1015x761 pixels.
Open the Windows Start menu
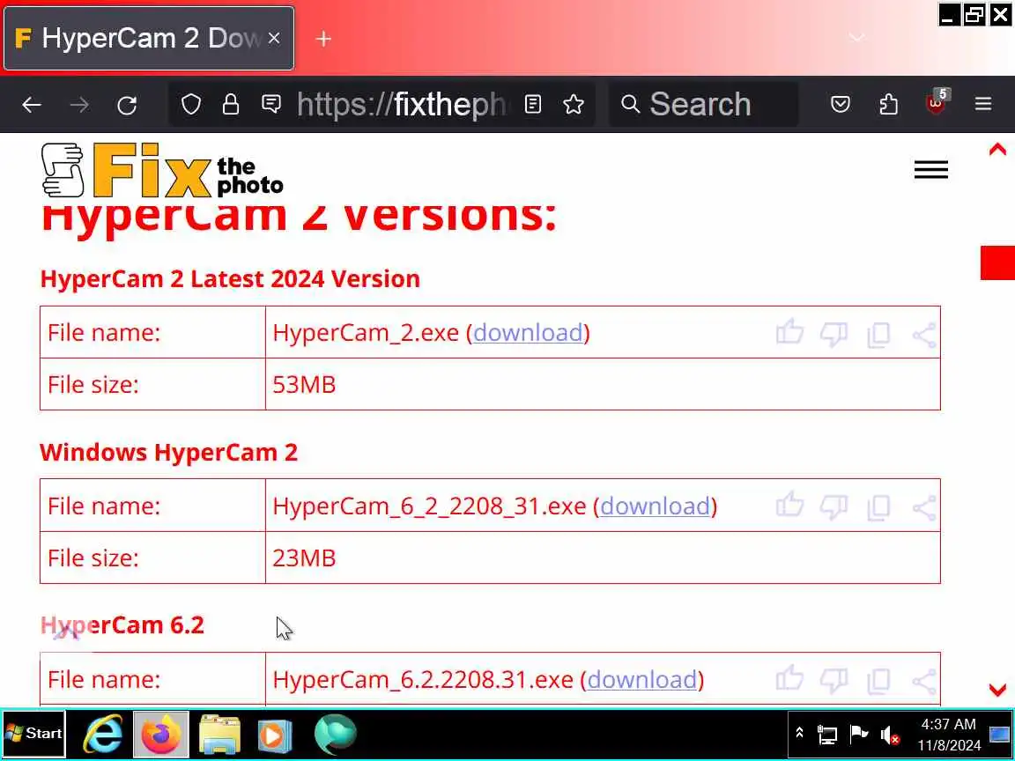[x=34, y=734]
